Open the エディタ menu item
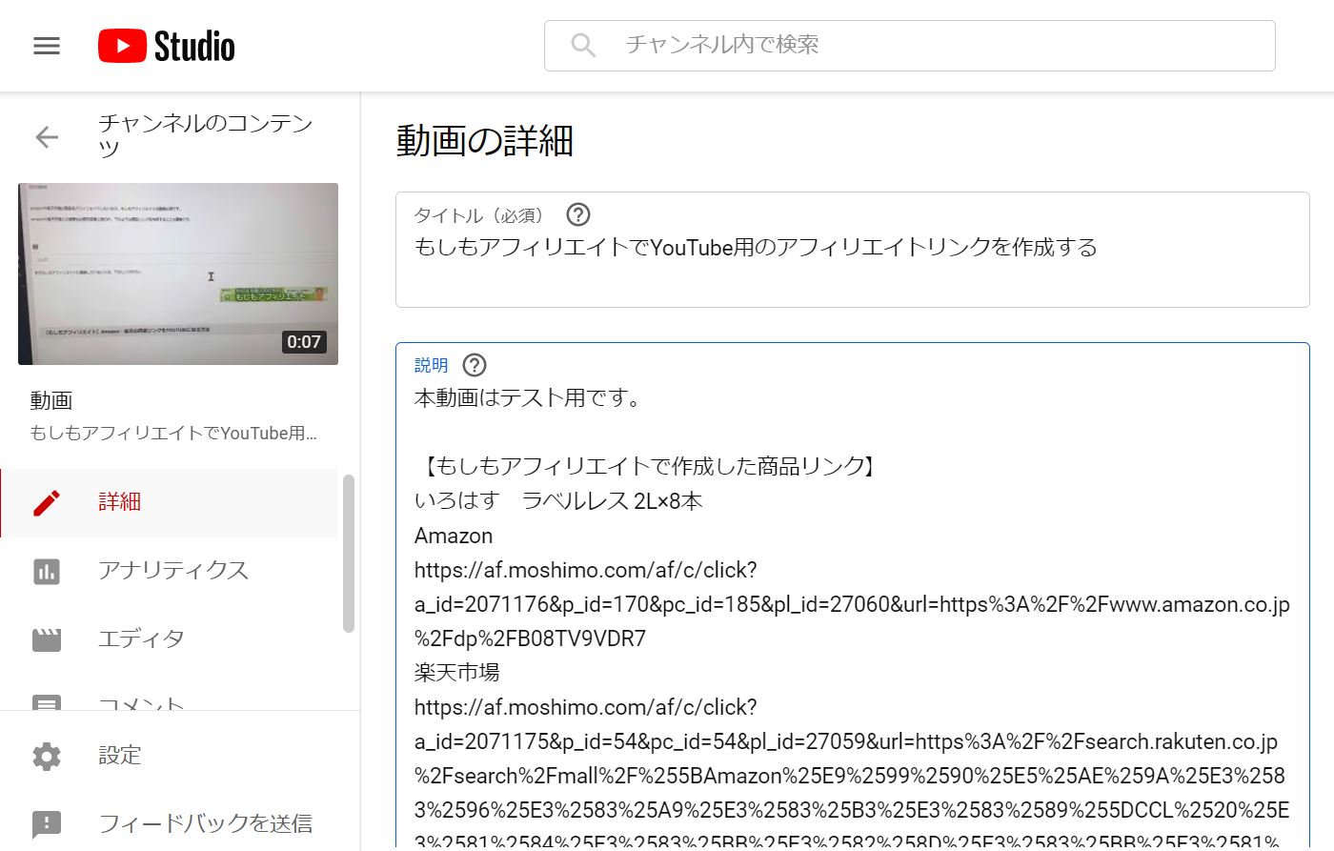Image resolution: width=1334 pixels, height=851 pixels. [x=169, y=639]
